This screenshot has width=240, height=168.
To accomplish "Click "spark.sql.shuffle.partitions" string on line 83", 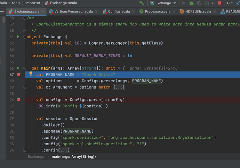I will click(x=96, y=144).
